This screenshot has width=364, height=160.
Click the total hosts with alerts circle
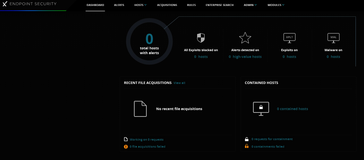[x=149, y=41]
